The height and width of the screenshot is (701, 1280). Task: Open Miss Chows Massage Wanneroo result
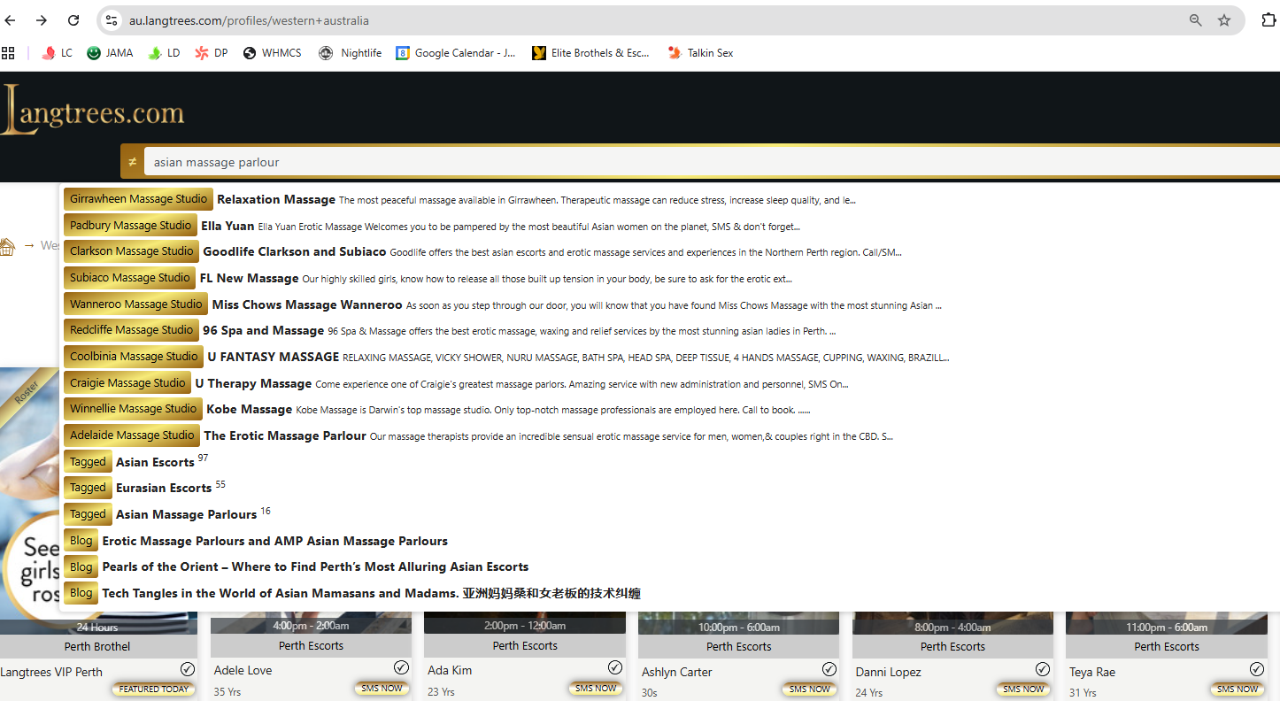(x=307, y=304)
